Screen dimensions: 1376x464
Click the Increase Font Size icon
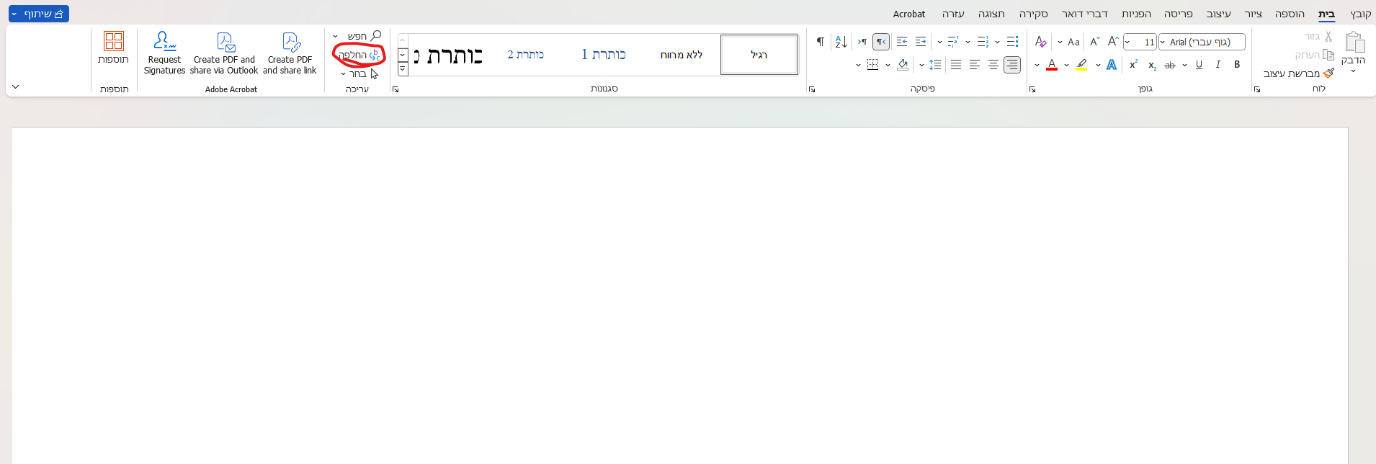[x=1113, y=42]
